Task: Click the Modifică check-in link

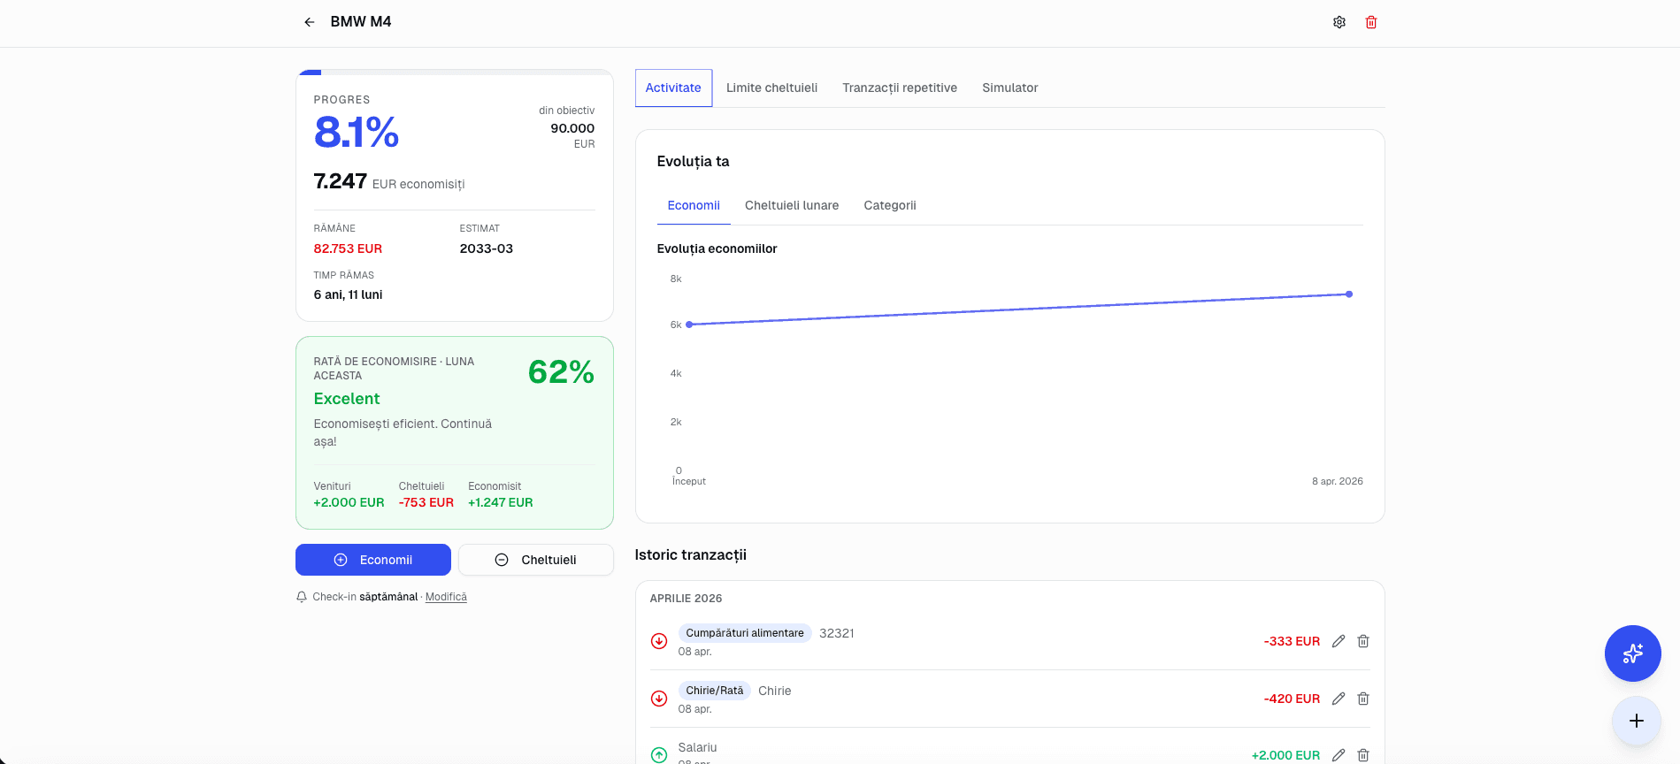Action: click(446, 597)
